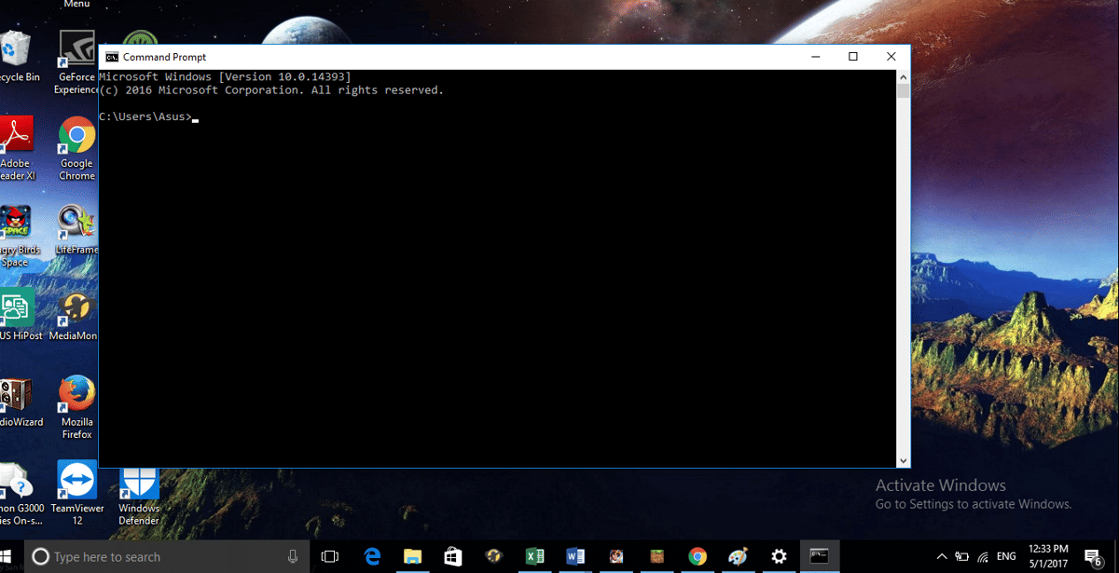Open Action Center notifications
Viewport: 1119px width, 573px height.
click(1093, 556)
